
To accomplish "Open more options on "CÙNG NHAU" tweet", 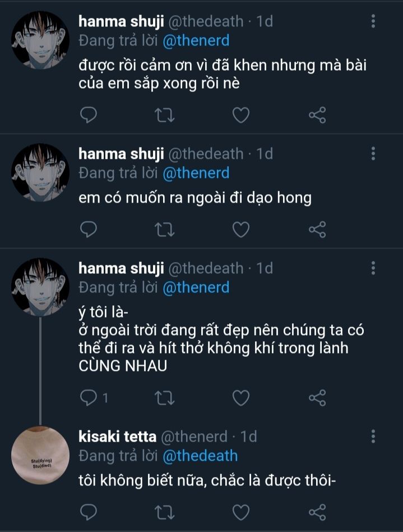I will click(x=373, y=268).
